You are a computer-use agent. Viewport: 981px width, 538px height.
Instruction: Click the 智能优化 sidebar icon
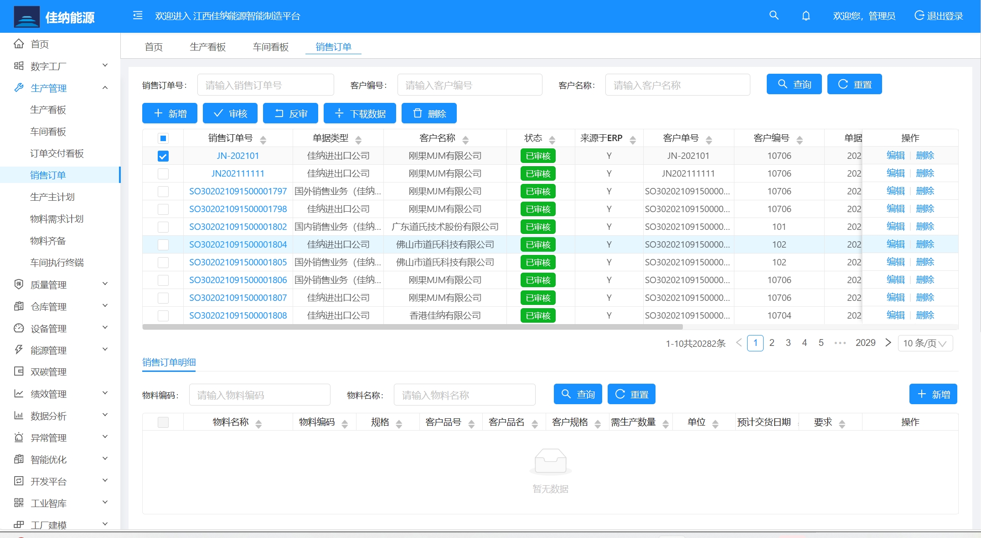[19, 459]
